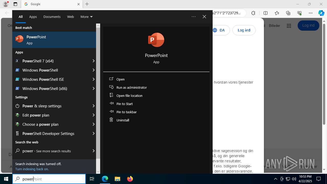Click blue Log ind button on Google
The image size is (327, 184).
point(308,26)
